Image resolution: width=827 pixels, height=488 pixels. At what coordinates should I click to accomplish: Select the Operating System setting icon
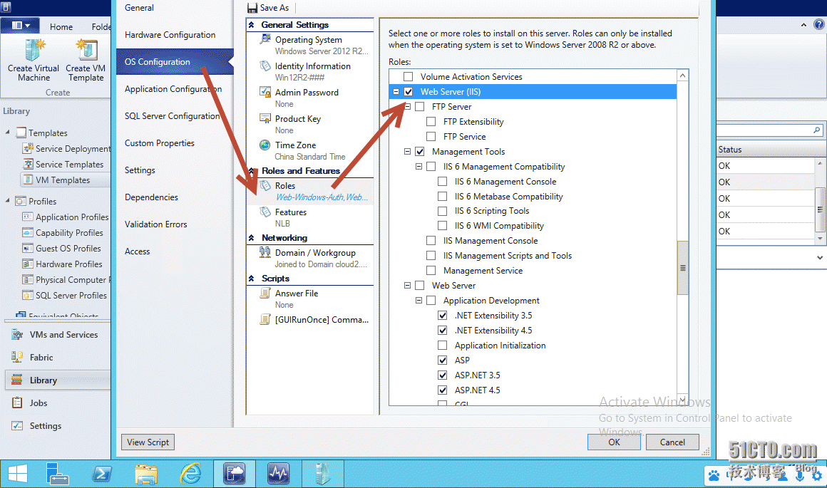tap(265, 39)
